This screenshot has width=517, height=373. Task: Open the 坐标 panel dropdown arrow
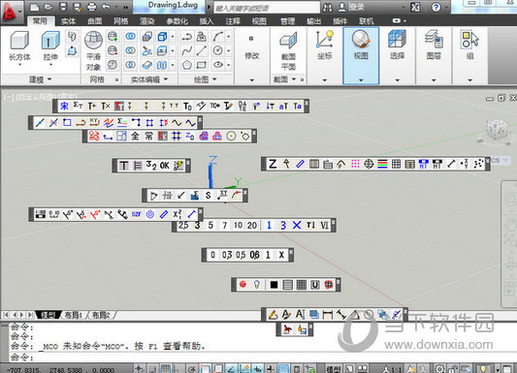click(324, 80)
